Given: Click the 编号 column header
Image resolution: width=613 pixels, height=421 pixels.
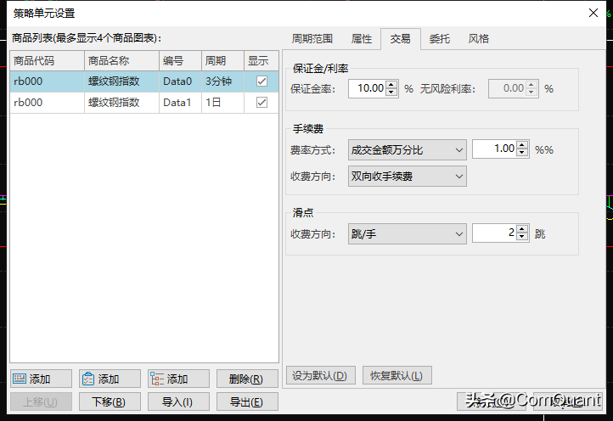Looking at the screenshot, I should coord(181,60).
